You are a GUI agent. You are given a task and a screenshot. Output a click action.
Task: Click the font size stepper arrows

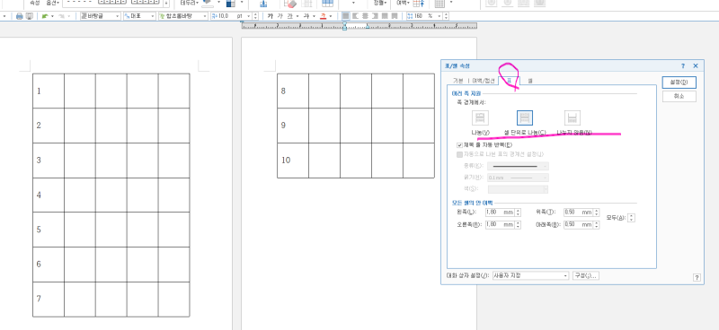coord(255,16)
